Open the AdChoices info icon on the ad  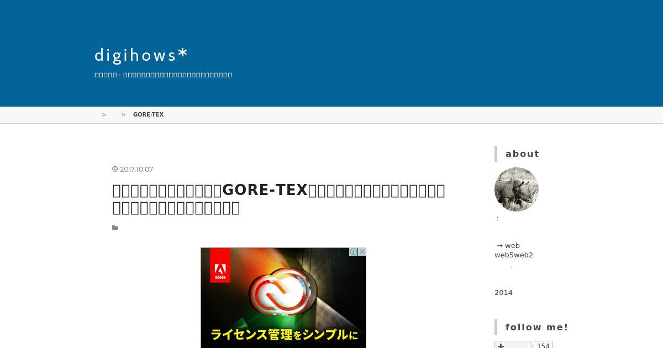[x=354, y=252]
